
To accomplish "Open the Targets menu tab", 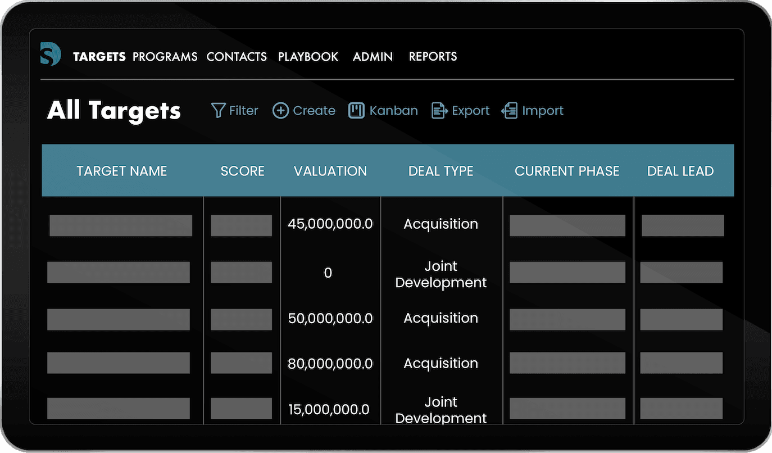I will click(99, 57).
